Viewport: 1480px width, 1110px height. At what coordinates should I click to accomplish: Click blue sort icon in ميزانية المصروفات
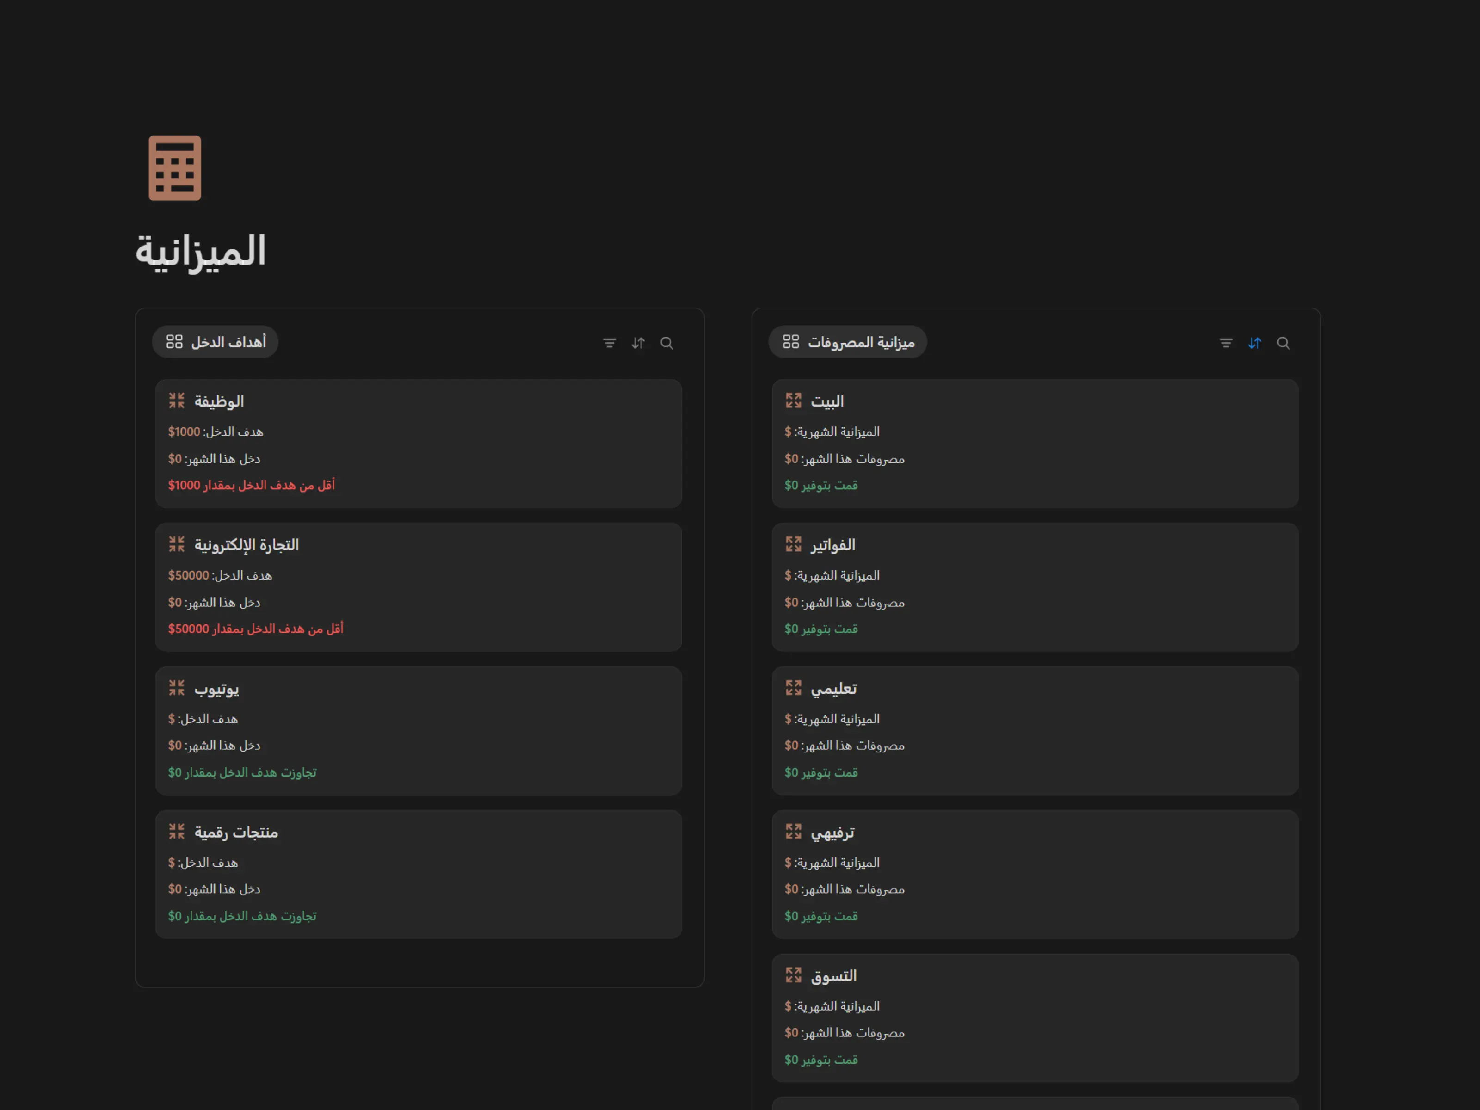pyautogui.click(x=1254, y=343)
